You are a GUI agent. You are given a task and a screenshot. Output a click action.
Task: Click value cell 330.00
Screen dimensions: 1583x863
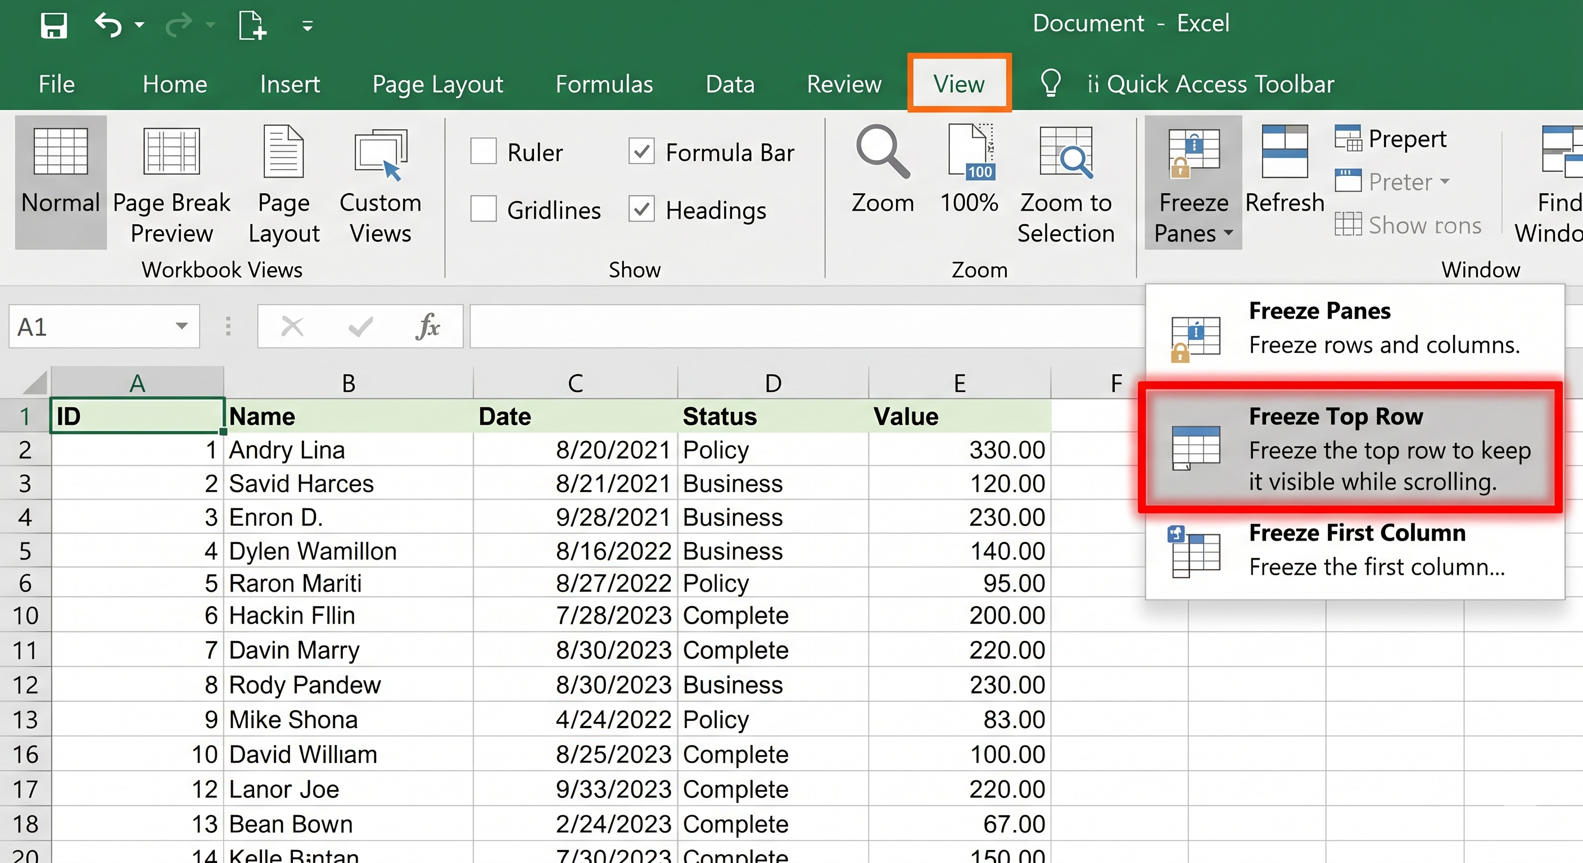tap(959, 449)
